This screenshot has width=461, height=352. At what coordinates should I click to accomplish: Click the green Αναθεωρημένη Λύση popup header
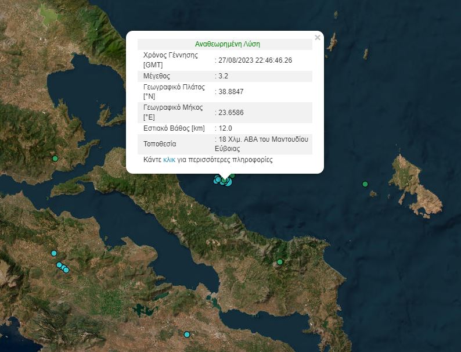[227, 44]
